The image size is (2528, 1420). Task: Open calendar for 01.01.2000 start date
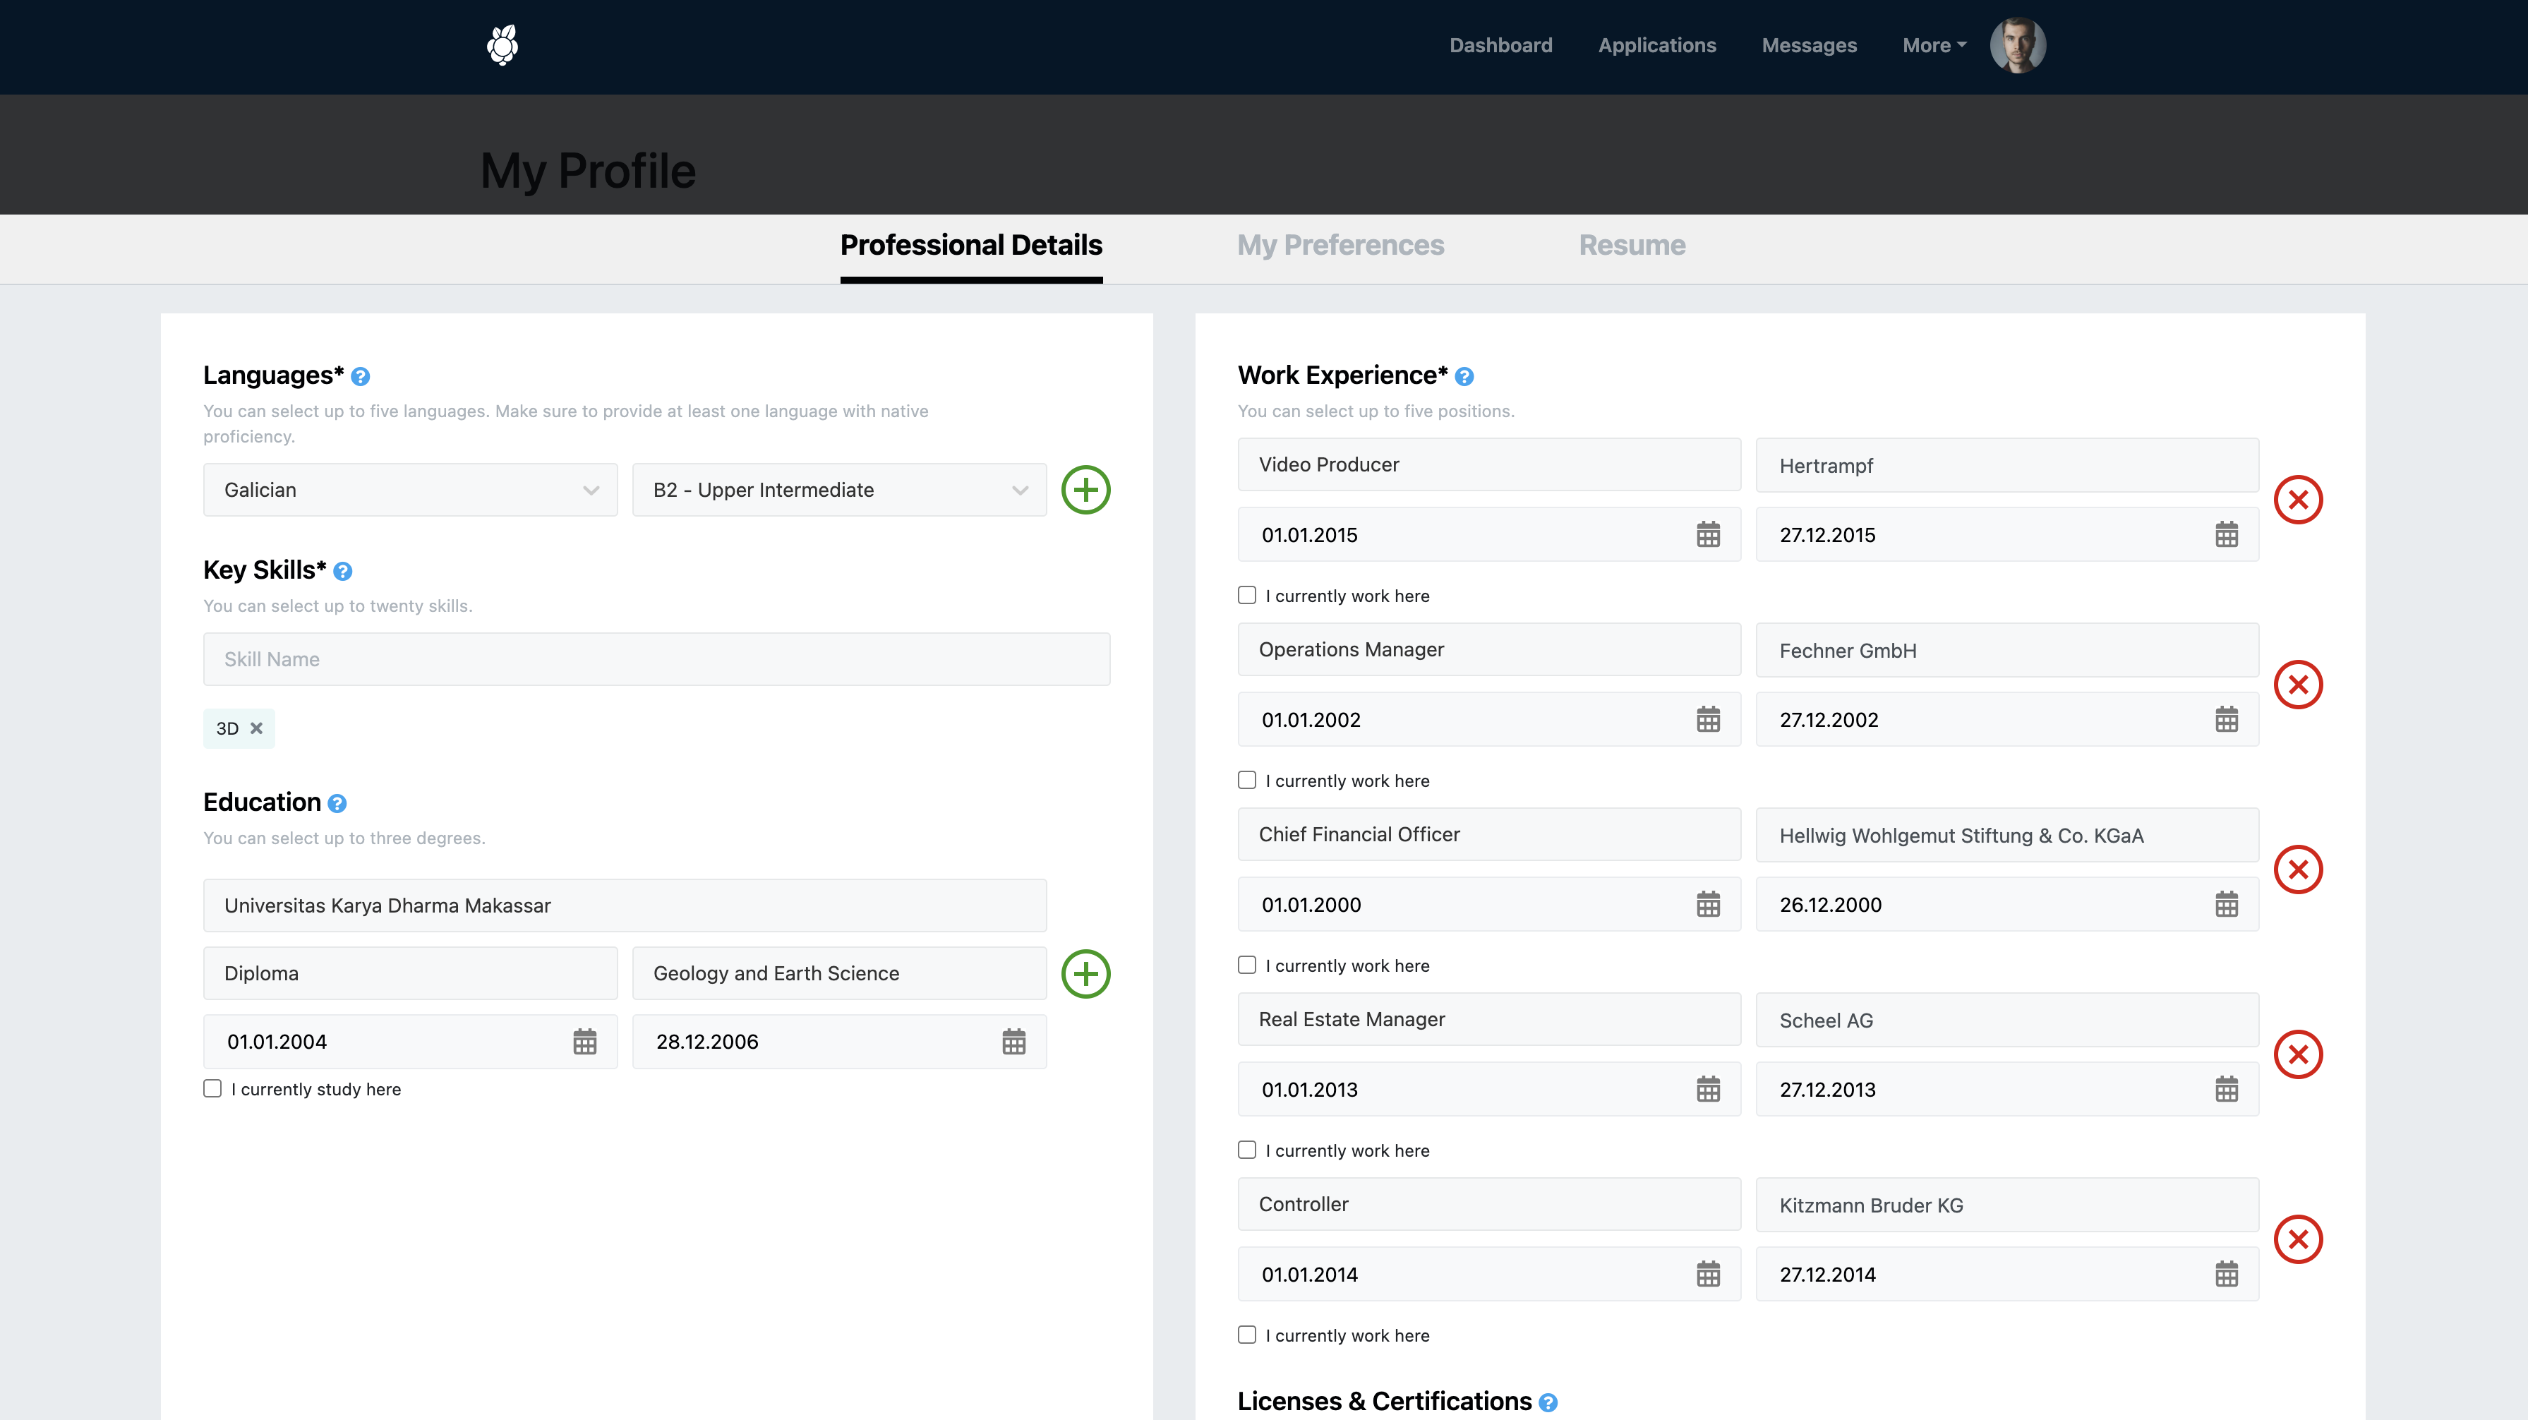[1709, 905]
